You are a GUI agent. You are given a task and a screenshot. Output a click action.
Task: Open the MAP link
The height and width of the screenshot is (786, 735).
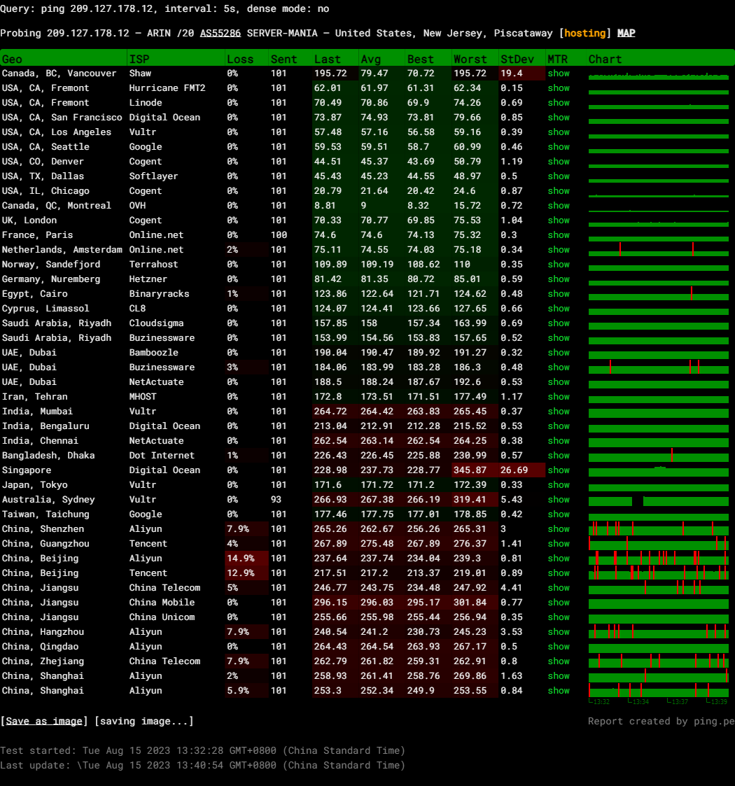pyautogui.click(x=626, y=33)
